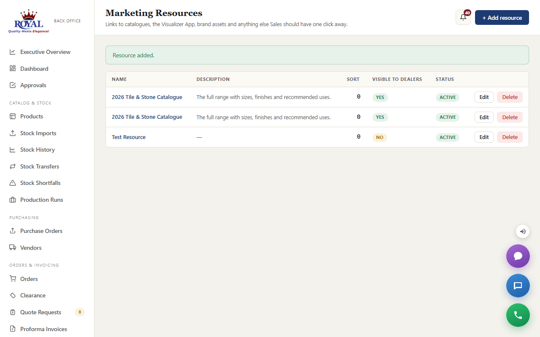Click the SORT column header
The image size is (540, 337).
[353, 79]
